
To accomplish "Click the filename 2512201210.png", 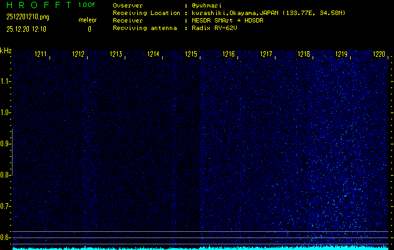I will [x=28, y=17].
